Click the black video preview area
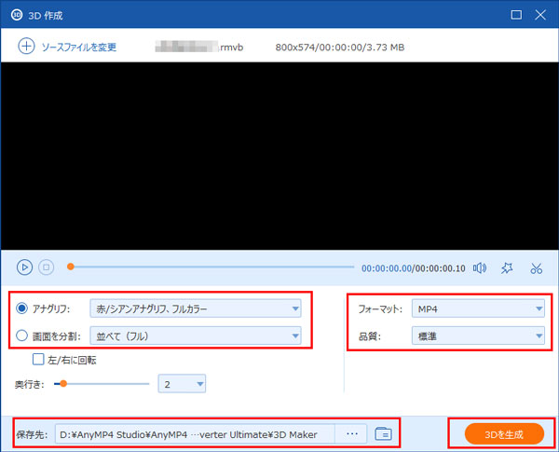Image resolution: width=559 pixels, height=452 pixels. [279, 156]
